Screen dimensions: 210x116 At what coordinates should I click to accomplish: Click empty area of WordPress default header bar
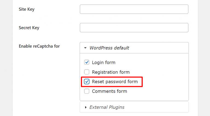click(158, 48)
